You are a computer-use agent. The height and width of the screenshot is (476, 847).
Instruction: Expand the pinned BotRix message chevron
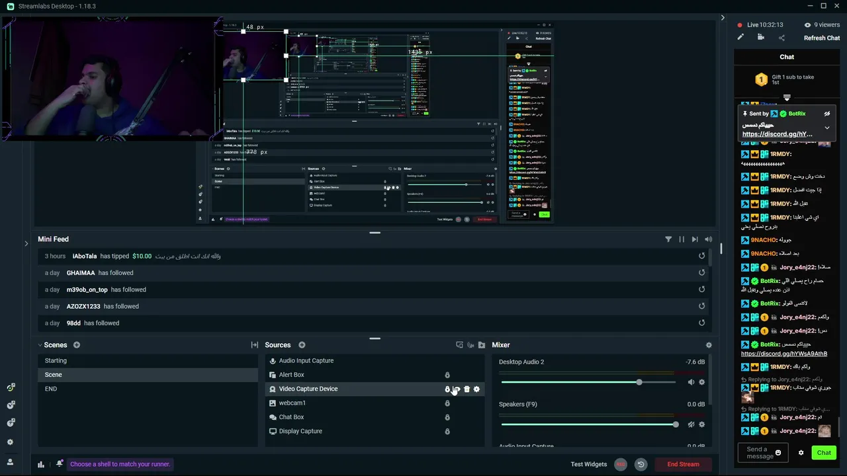(826, 128)
